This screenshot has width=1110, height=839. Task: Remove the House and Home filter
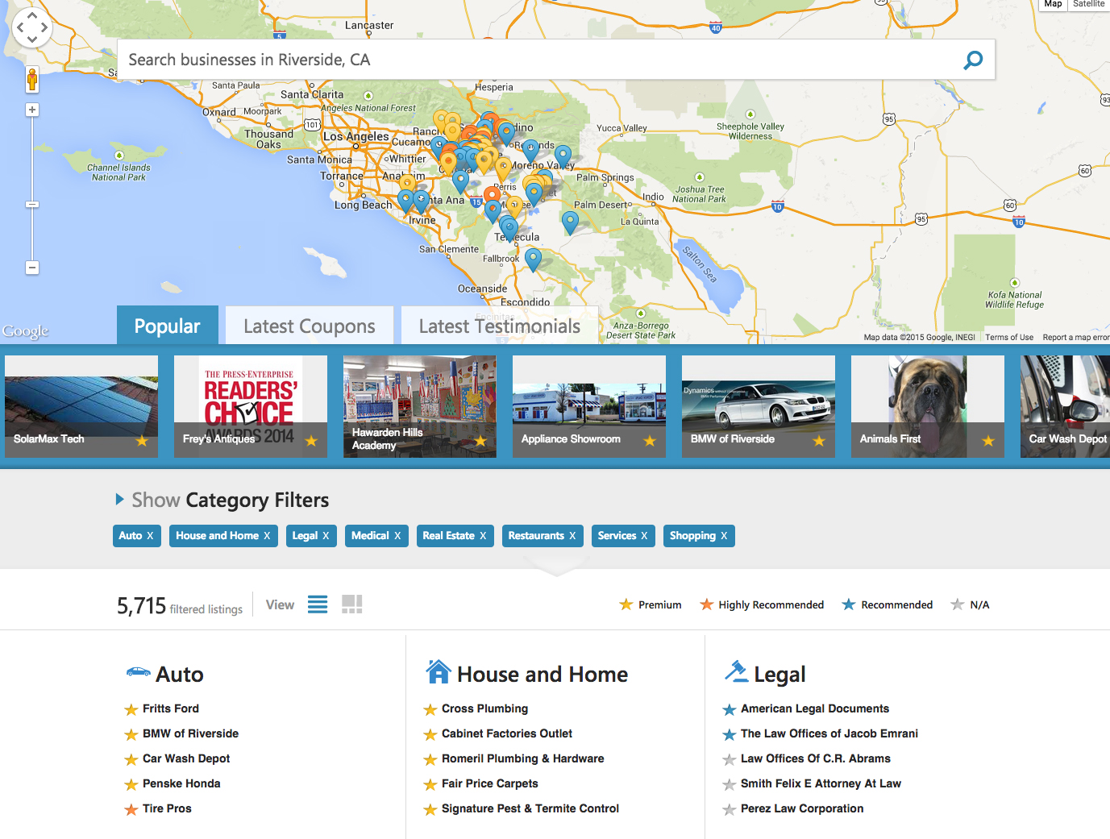(x=267, y=536)
